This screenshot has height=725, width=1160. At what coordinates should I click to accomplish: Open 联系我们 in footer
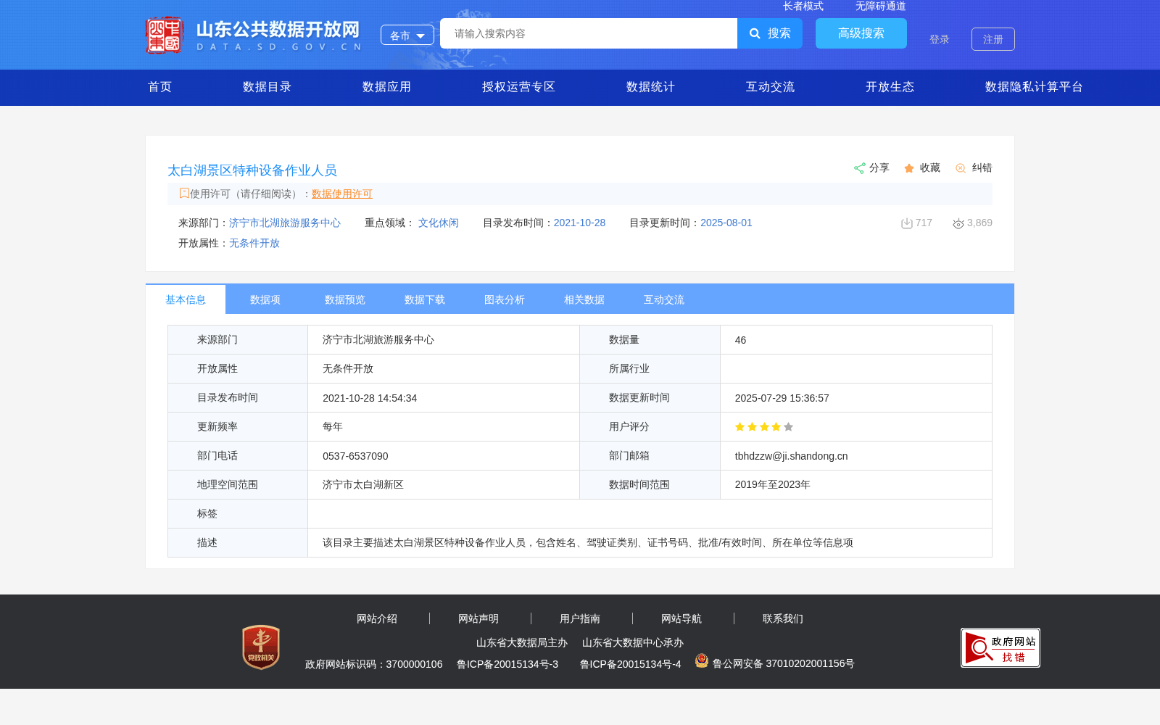coord(783,618)
